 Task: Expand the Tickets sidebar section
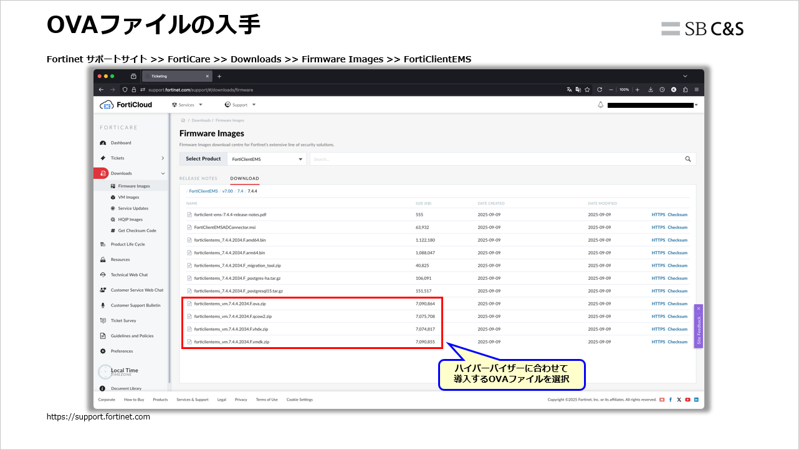163,158
